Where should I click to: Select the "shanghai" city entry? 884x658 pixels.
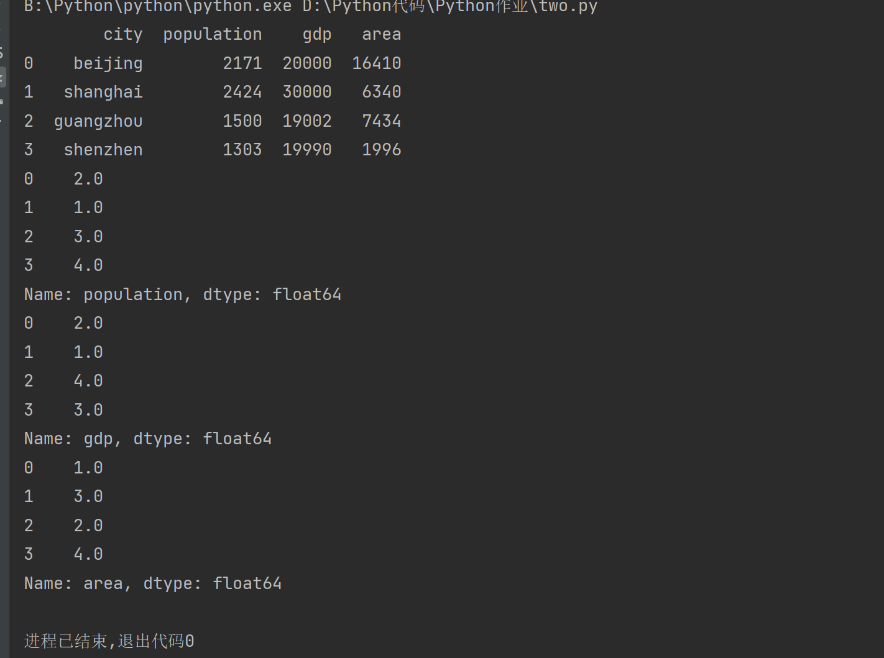pyautogui.click(x=103, y=92)
